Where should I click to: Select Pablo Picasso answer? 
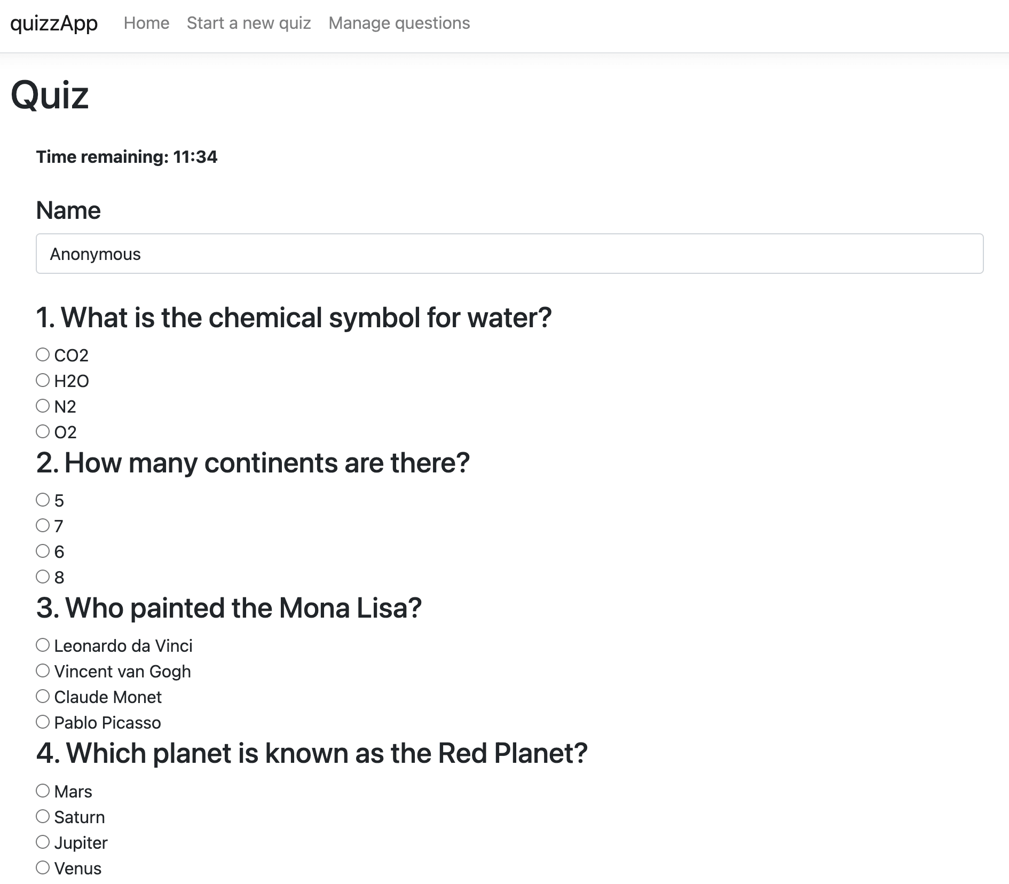[43, 722]
